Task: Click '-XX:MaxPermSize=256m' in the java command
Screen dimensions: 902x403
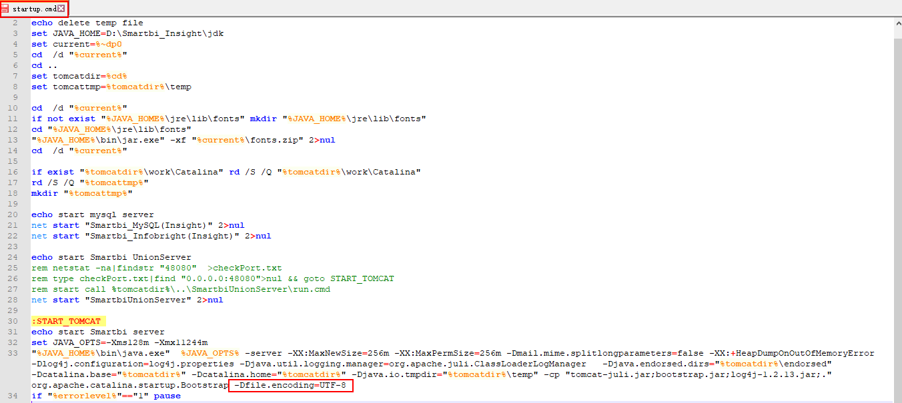Action: (x=448, y=353)
